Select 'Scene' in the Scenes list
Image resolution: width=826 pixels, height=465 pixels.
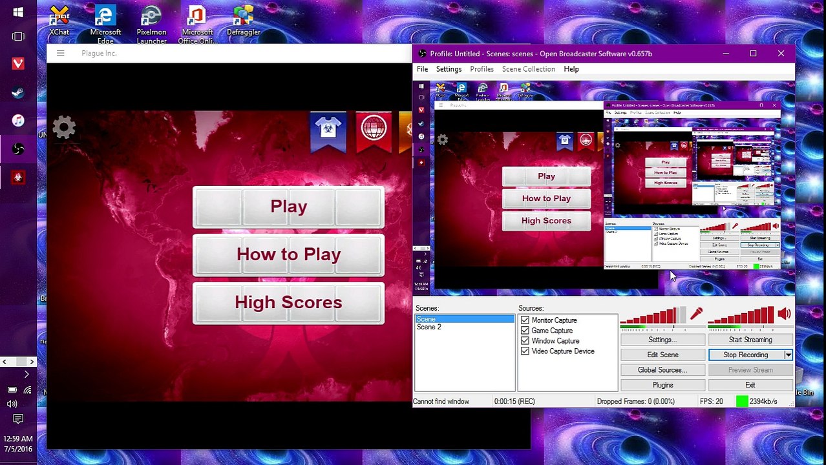point(465,319)
